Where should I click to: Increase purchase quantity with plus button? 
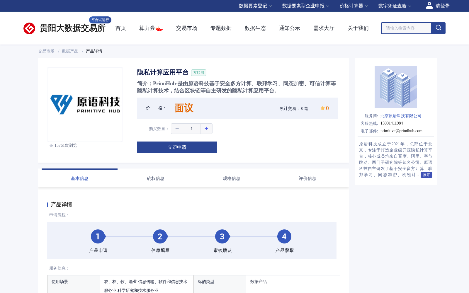pyautogui.click(x=206, y=129)
